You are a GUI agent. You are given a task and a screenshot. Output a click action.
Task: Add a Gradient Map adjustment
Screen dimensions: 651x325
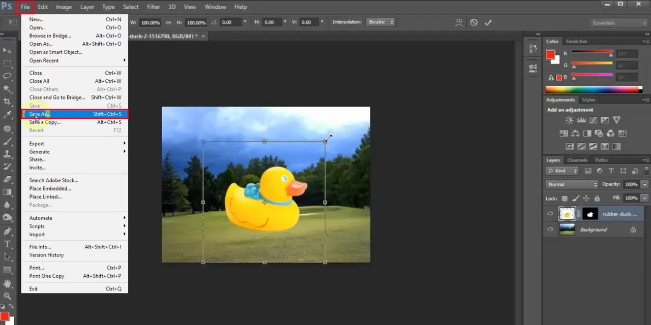click(616, 146)
